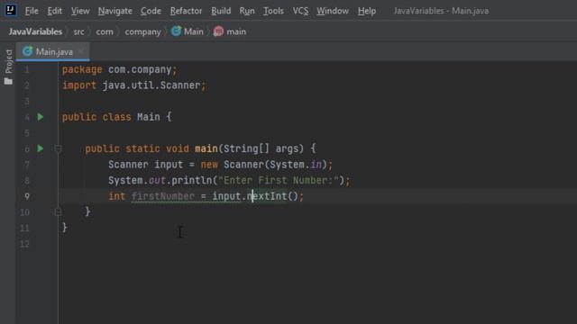Click 'main' in the method signature

pos(206,148)
